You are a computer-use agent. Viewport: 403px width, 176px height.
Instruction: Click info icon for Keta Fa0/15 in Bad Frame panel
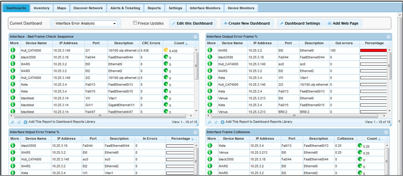[12, 91]
